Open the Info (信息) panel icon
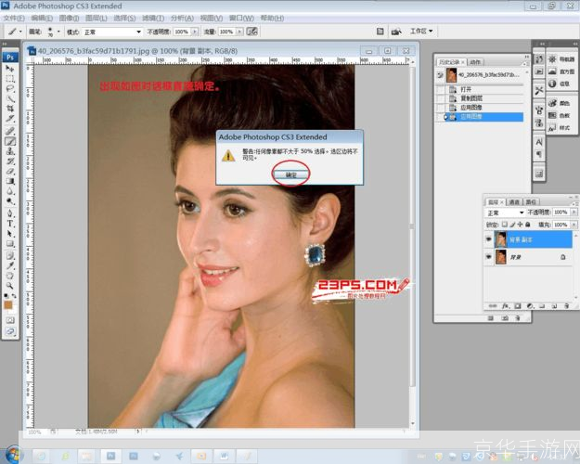The image size is (580, 464). [x=552, y=84]
